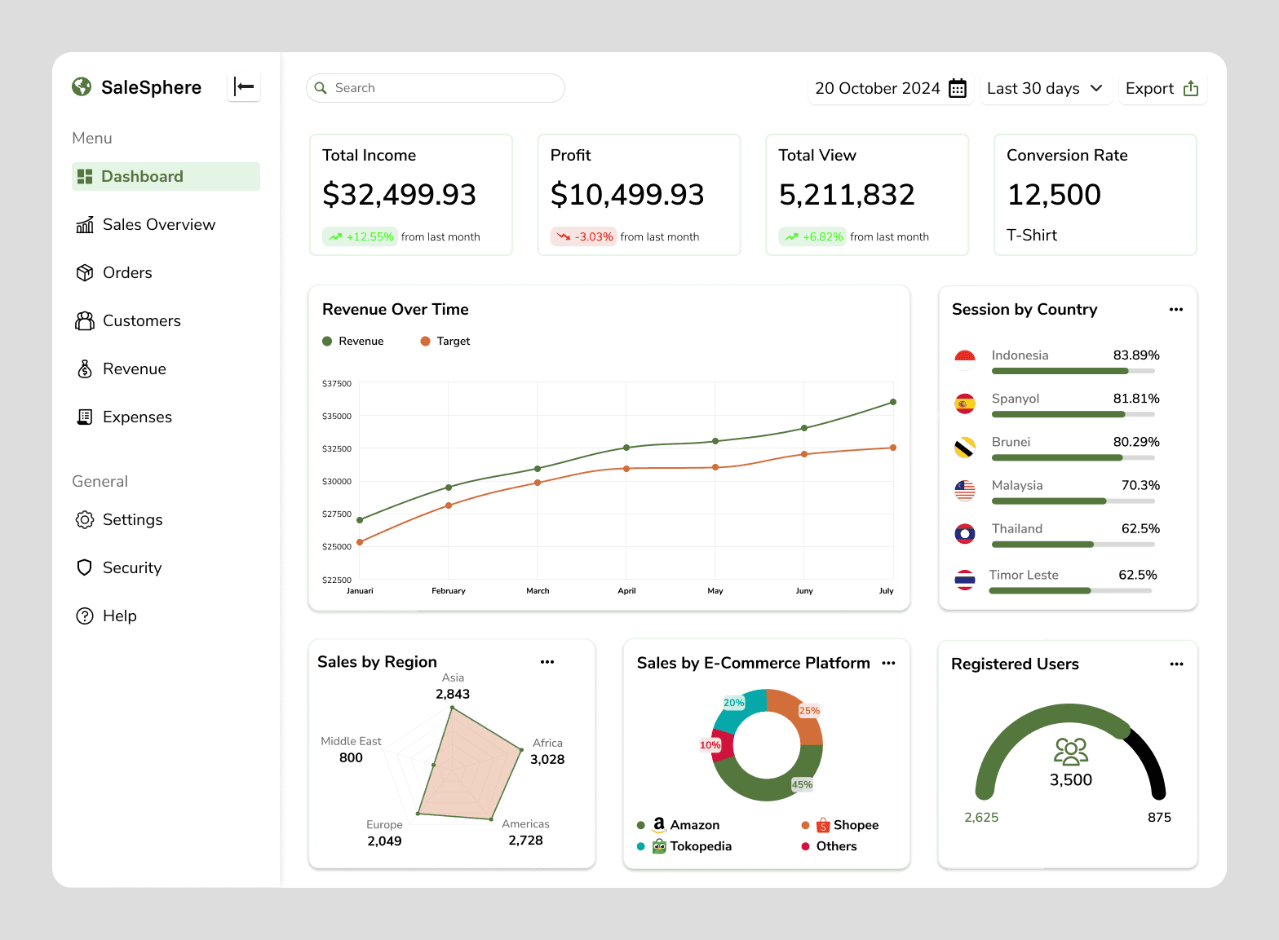The height and width of the screenshot is (940, 1279).
Task: Click the Malaysia session progress bar
Action: 1073,501
